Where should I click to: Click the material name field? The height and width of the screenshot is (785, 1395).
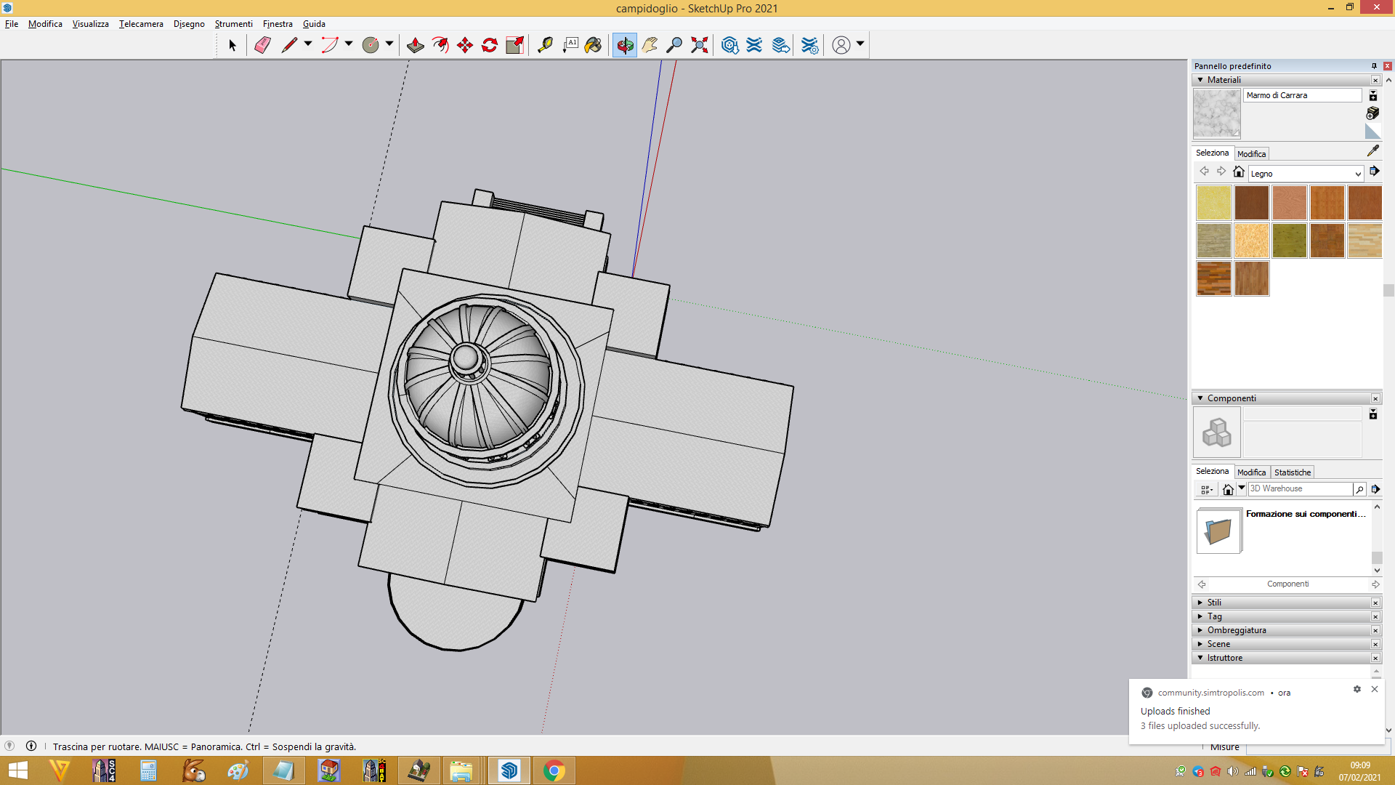[x=1303, y=95]
